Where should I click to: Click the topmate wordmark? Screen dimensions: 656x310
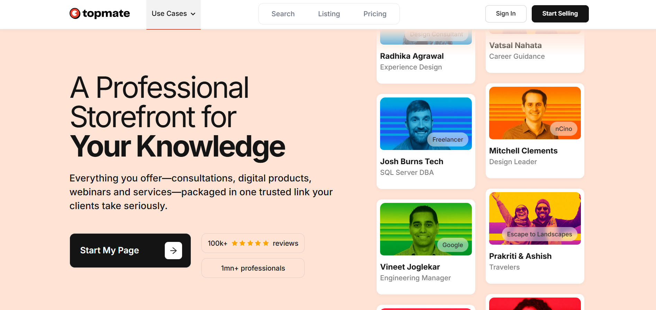pyautogui.click(x=106, y=13)
